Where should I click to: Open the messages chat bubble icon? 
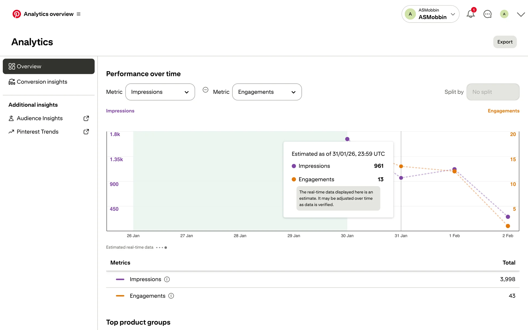pyautogui.click(x=487, y=14)
